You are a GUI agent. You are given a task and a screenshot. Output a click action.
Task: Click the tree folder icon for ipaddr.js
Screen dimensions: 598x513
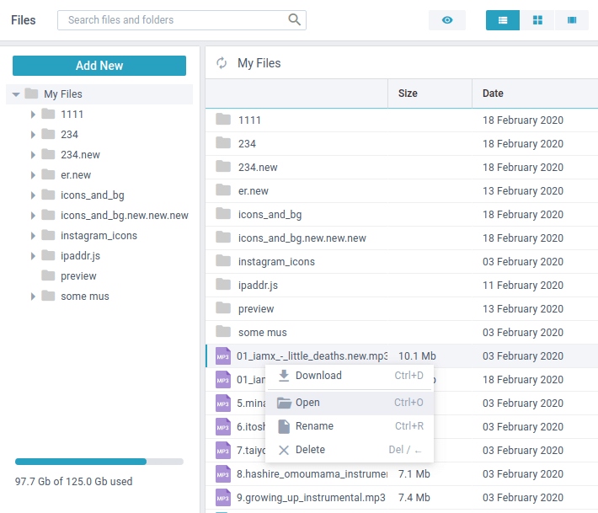click(48, 255)
